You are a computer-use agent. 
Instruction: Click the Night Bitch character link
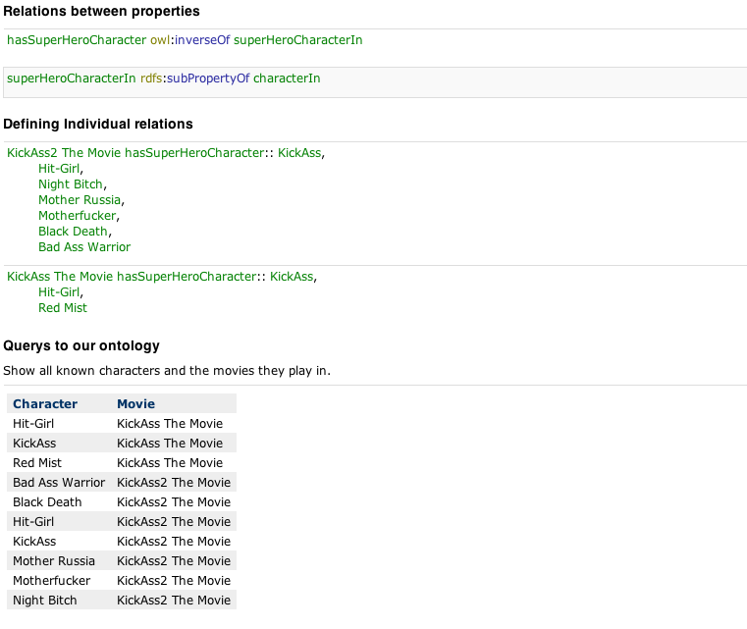(71, 184)
